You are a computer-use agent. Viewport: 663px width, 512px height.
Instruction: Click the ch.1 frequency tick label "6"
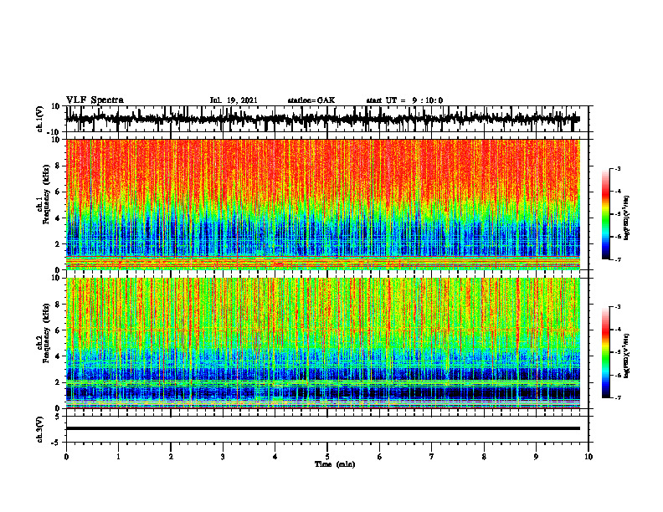point(58,192)
